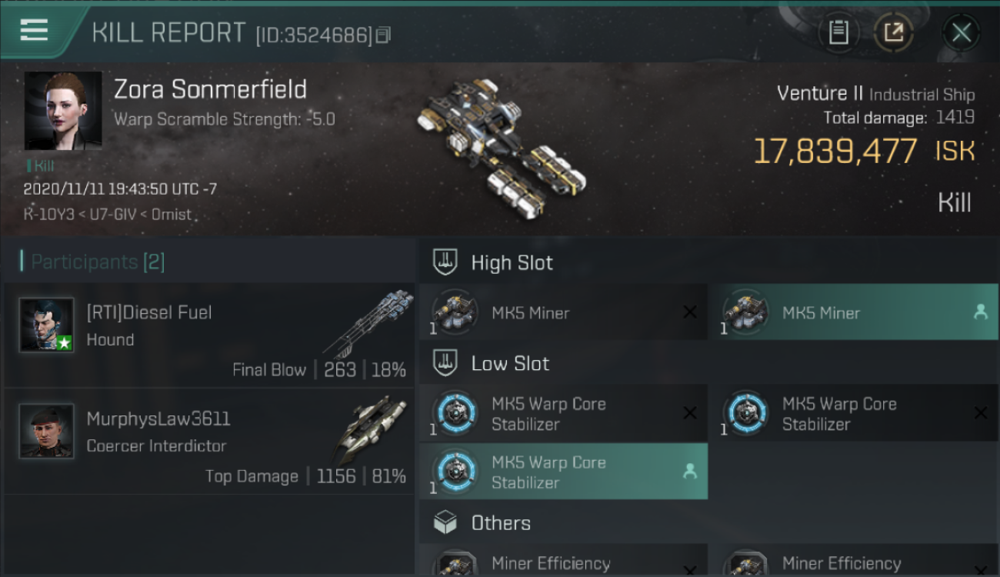
Task: Close the kill report window
Action: pos(961,32)
